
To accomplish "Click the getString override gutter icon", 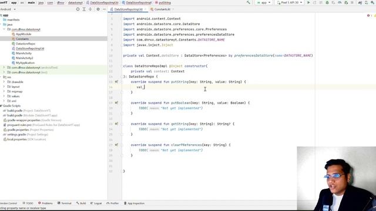I will (x=116, y=124).
